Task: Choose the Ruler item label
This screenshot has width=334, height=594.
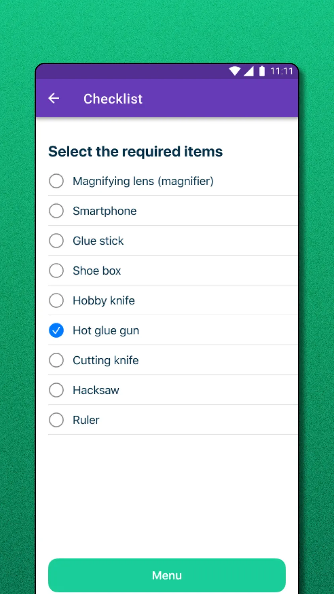Action: [86, 420]
